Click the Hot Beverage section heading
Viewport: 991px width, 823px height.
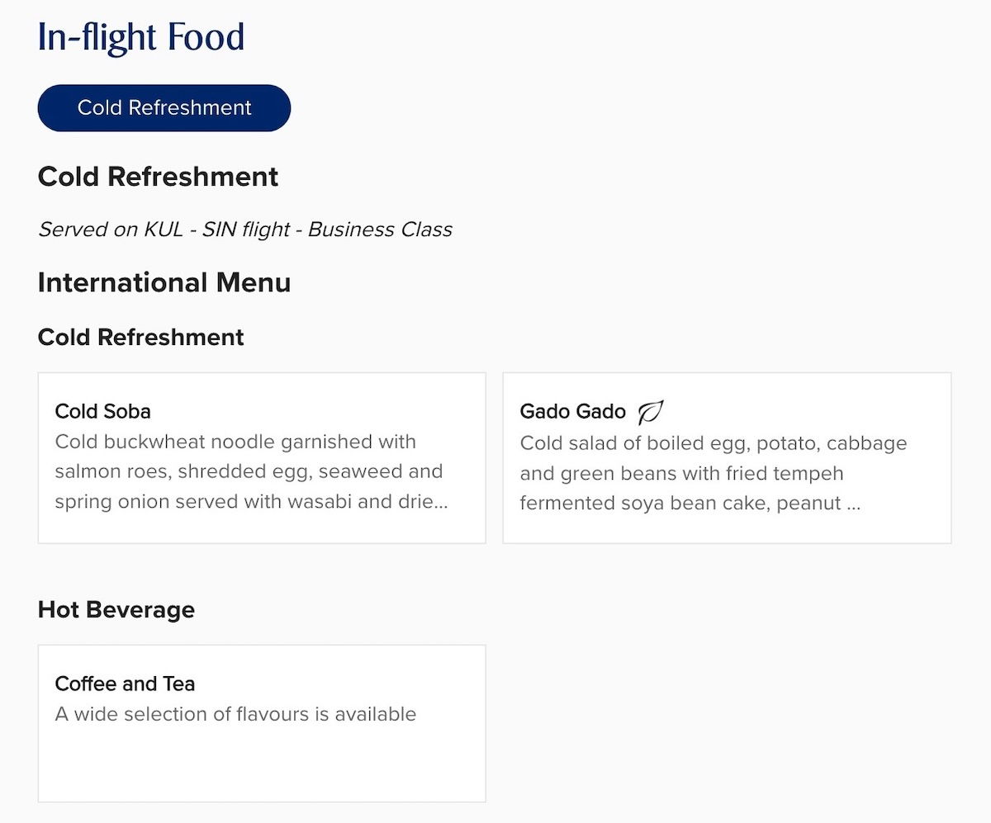(x=116, y=610)
